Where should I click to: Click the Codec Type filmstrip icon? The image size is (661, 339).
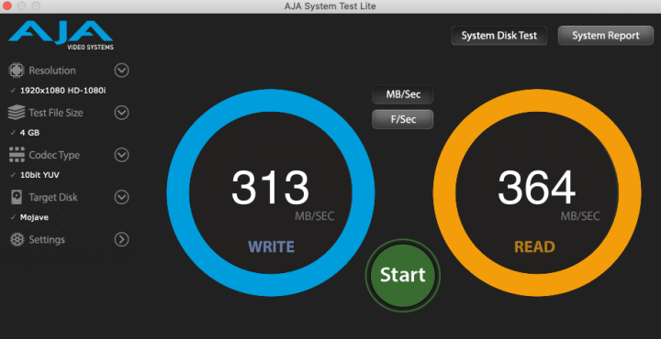pyautogui.click(x=17, y=155)
